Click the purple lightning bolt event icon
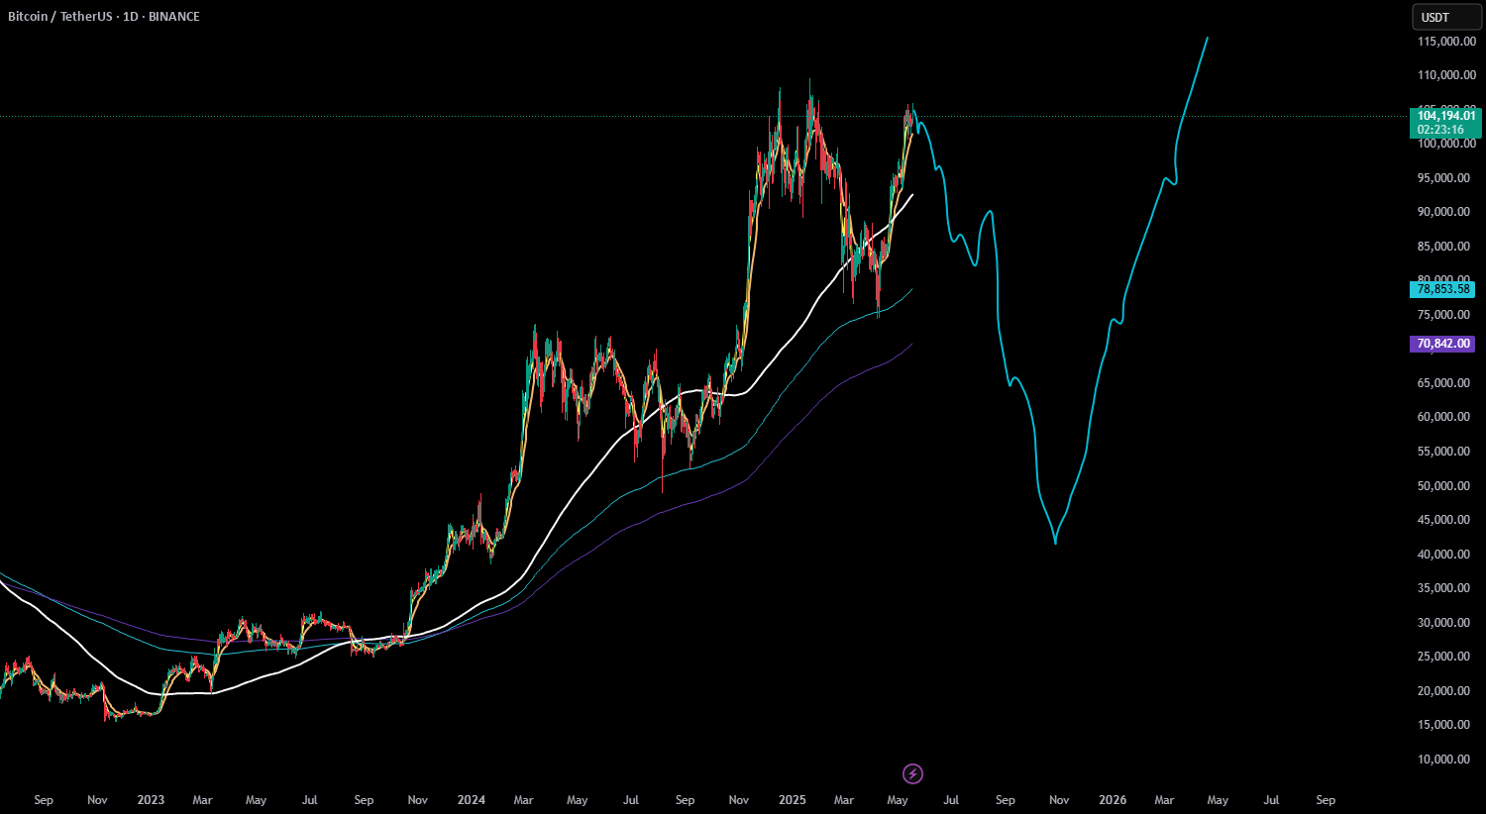1486x814 pixels. (913, 773)
